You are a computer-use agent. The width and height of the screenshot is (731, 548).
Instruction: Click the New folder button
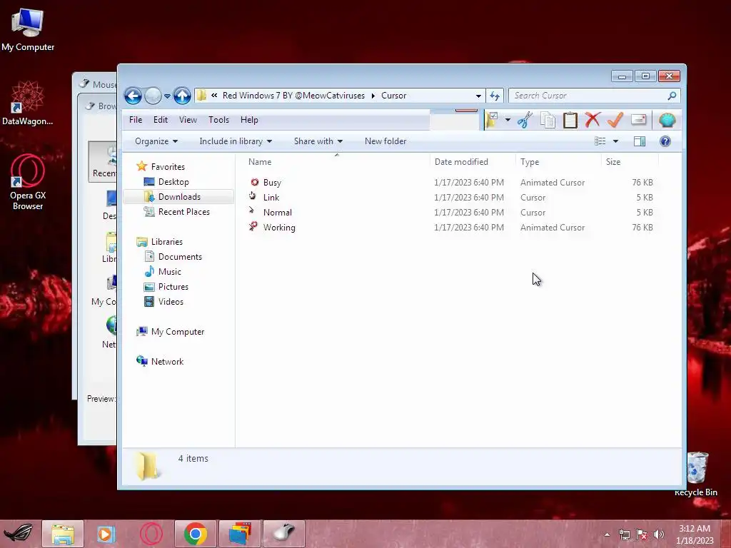pyautogui.click(x=385, y=141)
